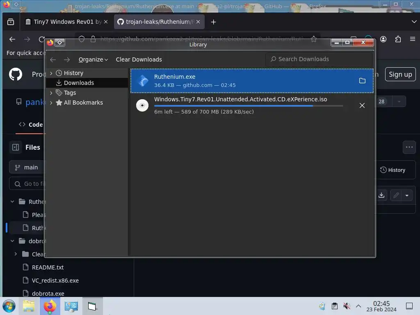Show hidden tray icons chevron

pos(358,306)
